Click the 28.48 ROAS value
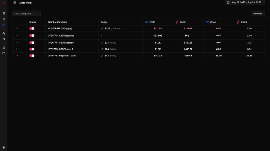Image resolution: width=270 pixels, height=151 pixels. coord(218,56)
